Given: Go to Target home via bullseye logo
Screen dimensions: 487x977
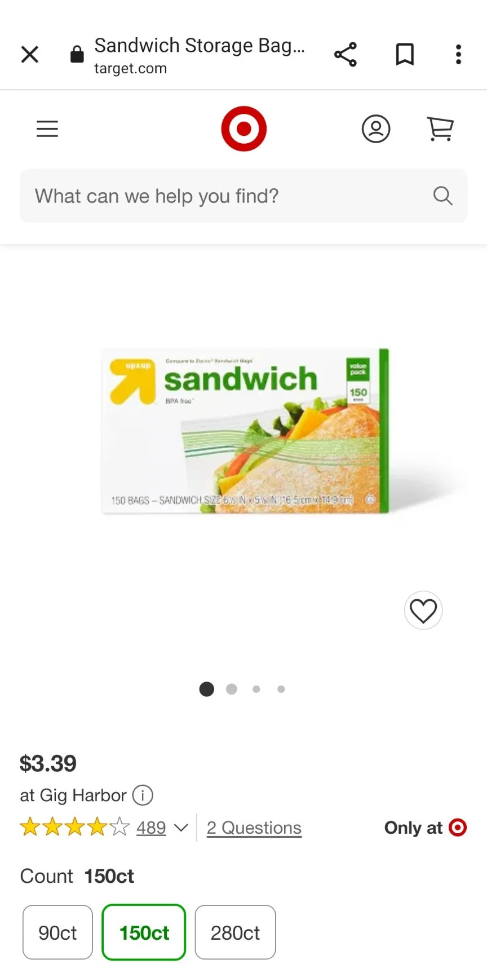Looking at the screenshot, I should click(x=243, y=129).
